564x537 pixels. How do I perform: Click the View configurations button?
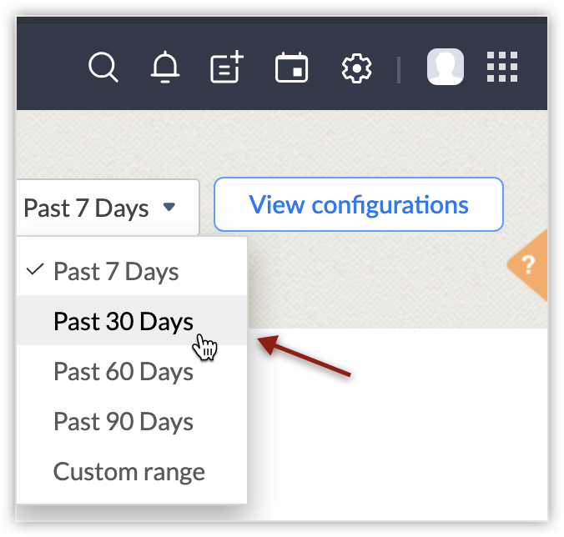(359, 204)
